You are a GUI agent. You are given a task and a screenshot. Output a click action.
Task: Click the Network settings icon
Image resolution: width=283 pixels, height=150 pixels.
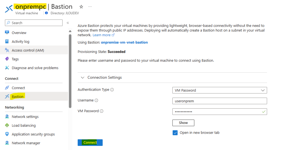[7, 116]
